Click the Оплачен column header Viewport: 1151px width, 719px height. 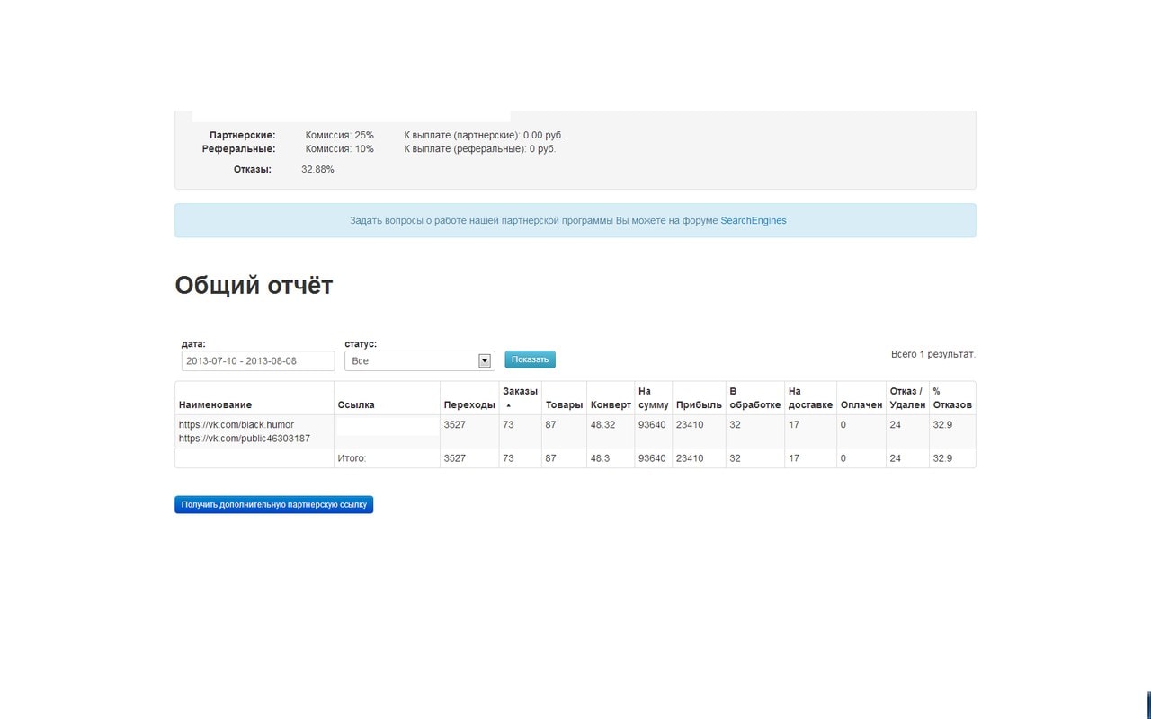pos(861,405)
